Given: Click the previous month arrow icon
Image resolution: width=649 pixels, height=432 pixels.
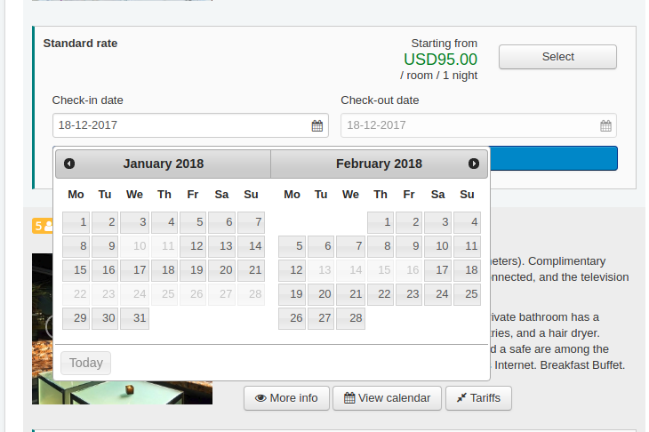Looking at the screenshot, I should (69, 164).
